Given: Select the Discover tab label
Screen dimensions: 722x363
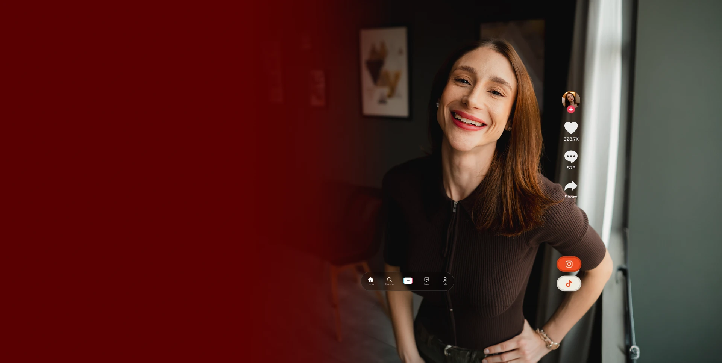Looking at the screenshot, I should click(389, 284).
